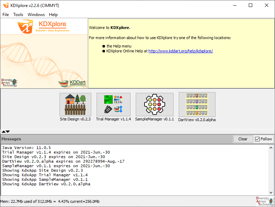Click messages scrollbar up arrow
Viewport: 275px width, 207px height.
[271, 148]
